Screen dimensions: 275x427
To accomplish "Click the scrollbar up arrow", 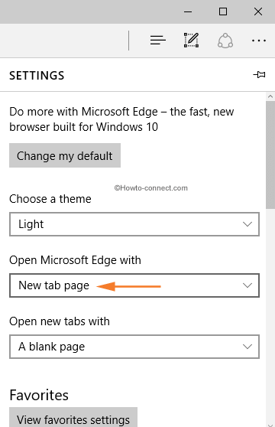I will click(x=270, y=96).
